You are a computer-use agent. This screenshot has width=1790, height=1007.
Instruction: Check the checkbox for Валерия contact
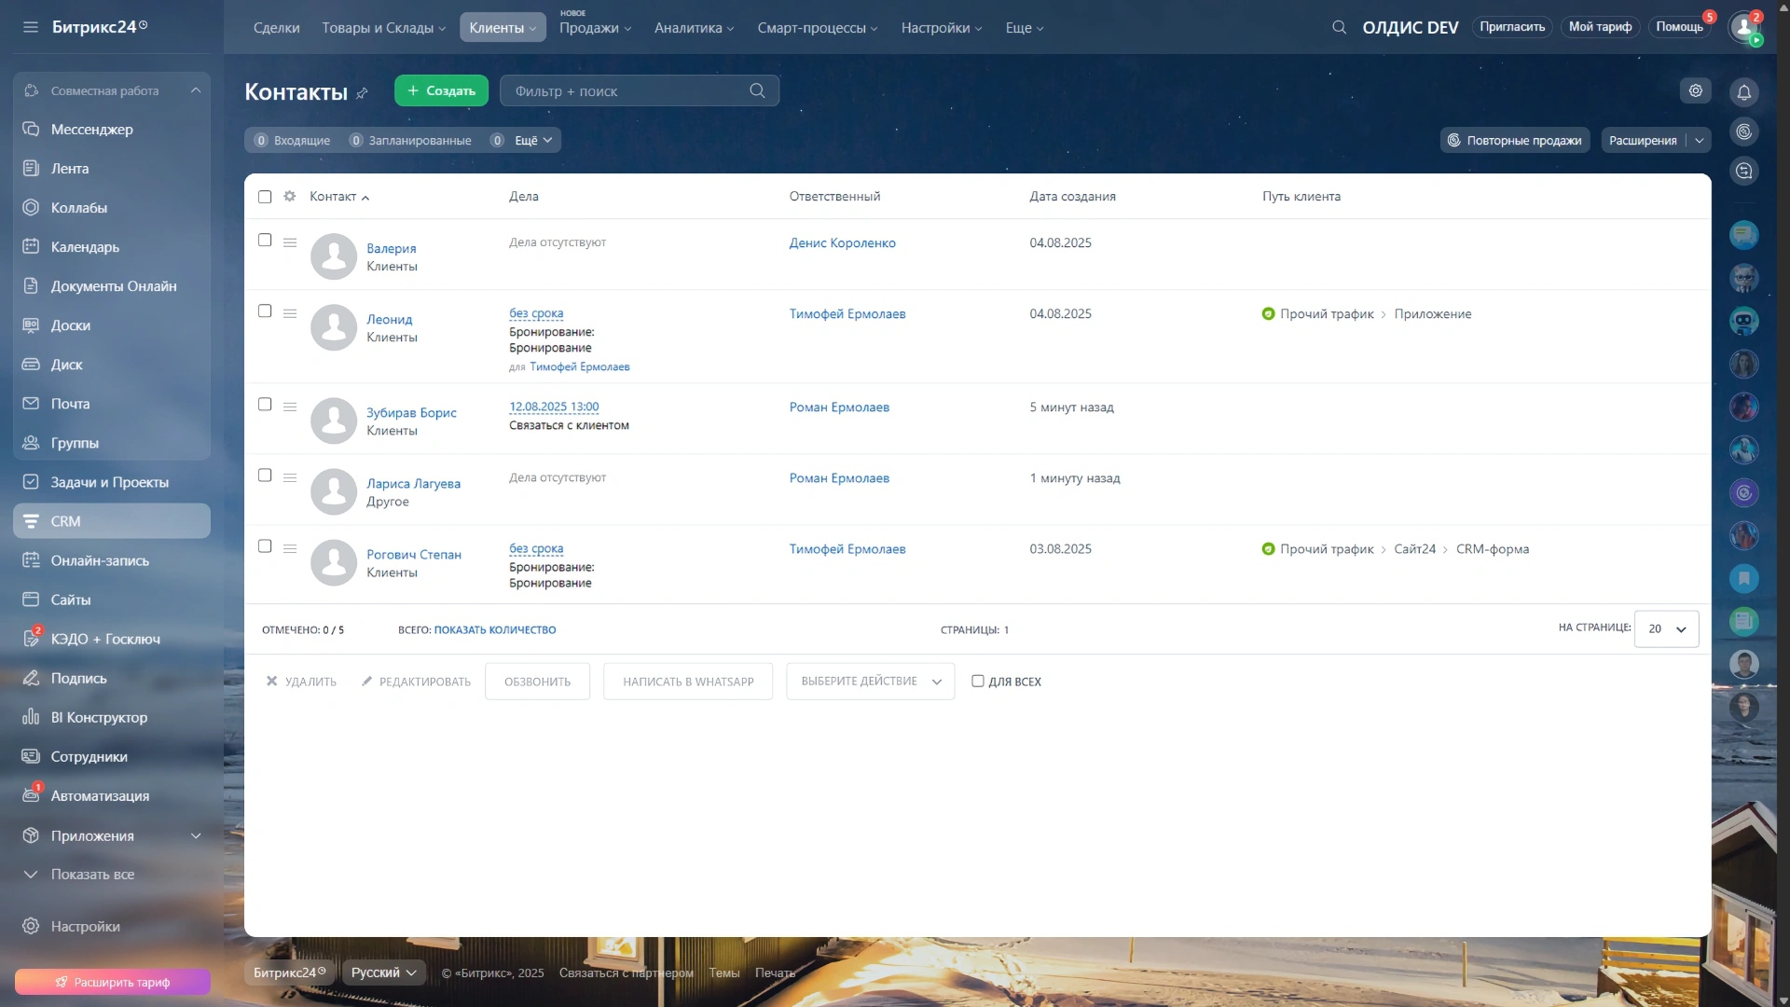click(265, 241)
